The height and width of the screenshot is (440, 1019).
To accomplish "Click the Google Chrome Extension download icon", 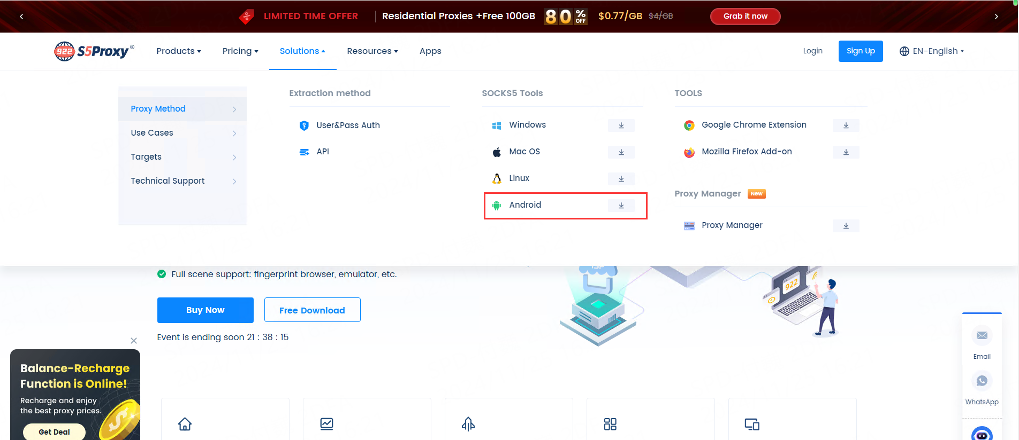I will click(846, 125).
